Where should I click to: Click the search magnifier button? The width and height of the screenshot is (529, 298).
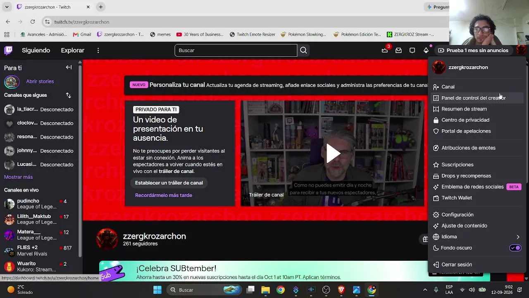point(303,50)
